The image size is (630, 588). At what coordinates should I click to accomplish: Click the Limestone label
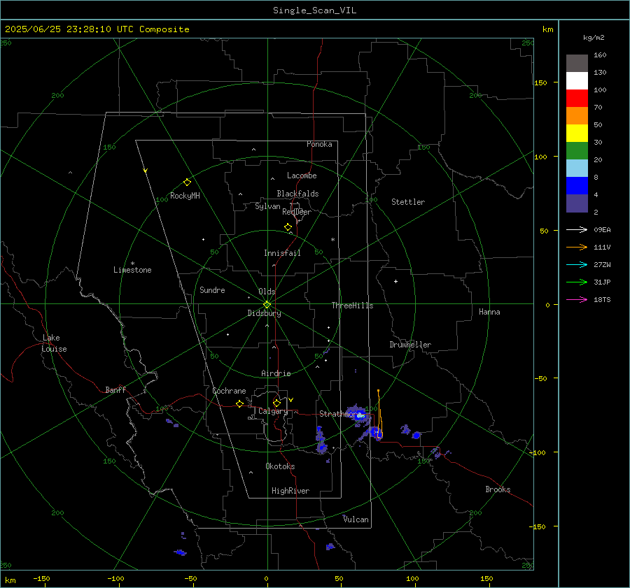[132, 270]
